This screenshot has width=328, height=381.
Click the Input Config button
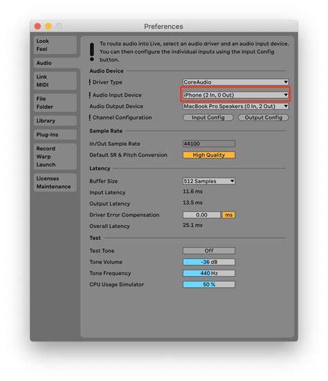point(208,118)
